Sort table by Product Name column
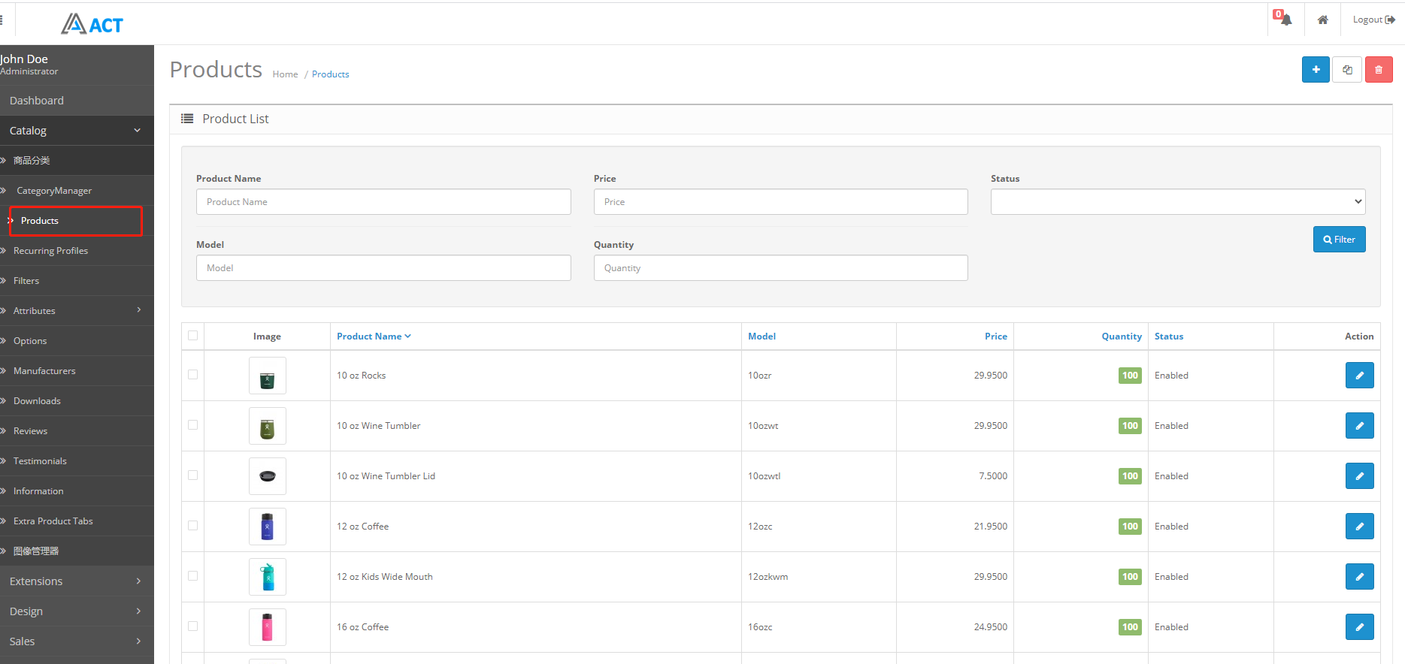1405x664 pixels. pos(374,337)
